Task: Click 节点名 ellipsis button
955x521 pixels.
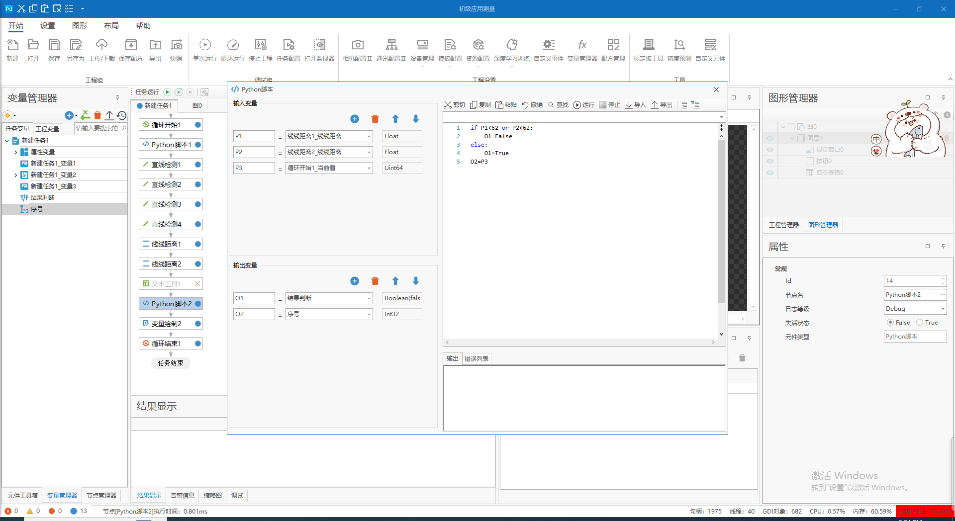Action: point(942,295)
